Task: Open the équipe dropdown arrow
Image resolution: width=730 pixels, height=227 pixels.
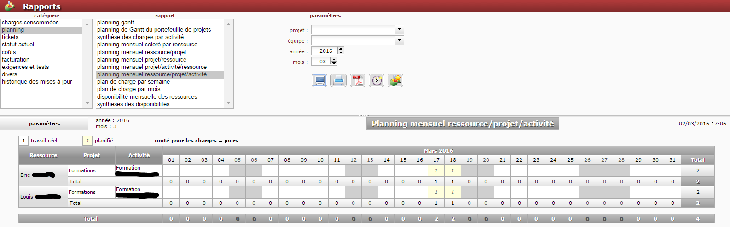Action: coord(400,40)
